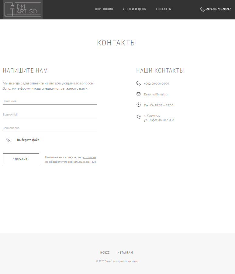Click the phone icon under Наши контакты
This screenshot has width=235, height=274.
pos(139,83)
